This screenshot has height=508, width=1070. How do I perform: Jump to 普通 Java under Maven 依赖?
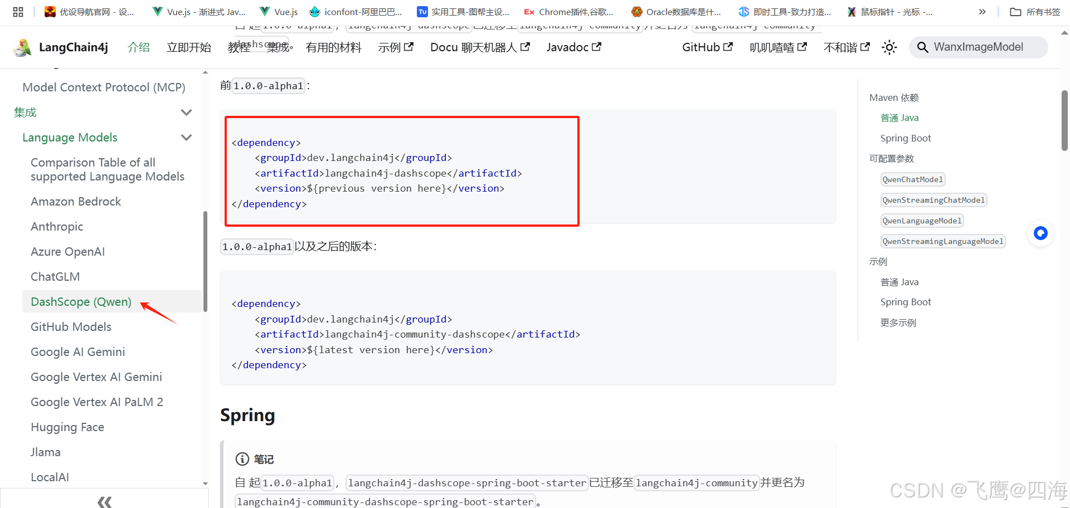click(x=899, y=118)
